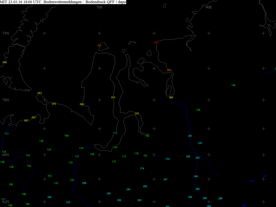Select the green 109 pressure reading
276x207 pixels.
point(67,136)
